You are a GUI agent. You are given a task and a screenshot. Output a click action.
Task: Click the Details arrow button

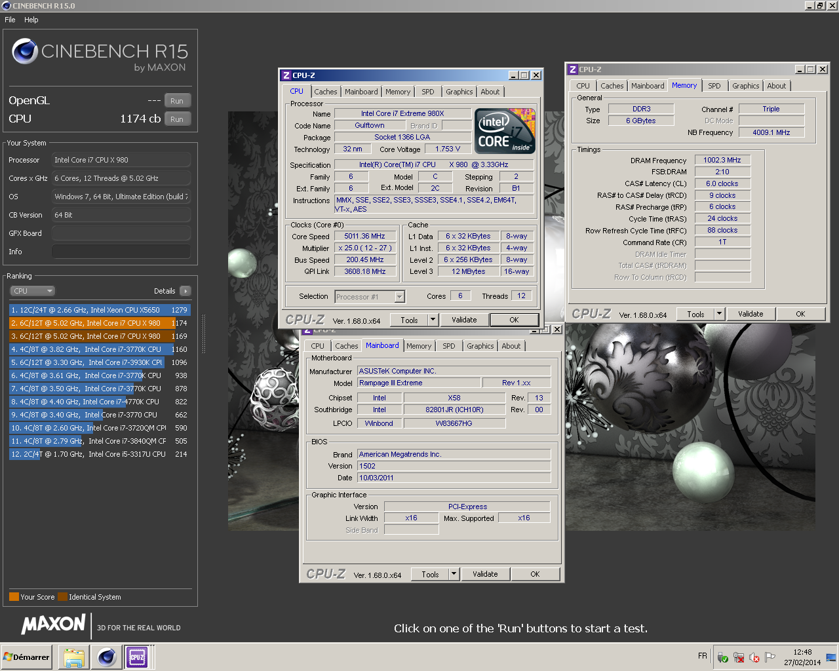185,291
